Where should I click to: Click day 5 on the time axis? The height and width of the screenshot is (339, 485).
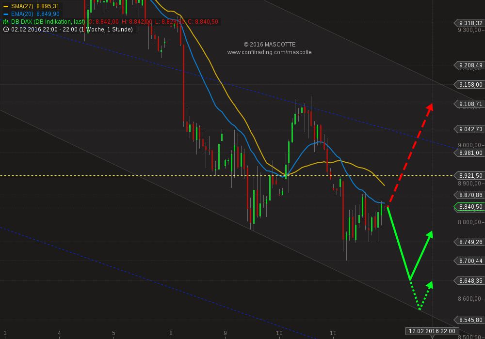(x=113, y=333)
